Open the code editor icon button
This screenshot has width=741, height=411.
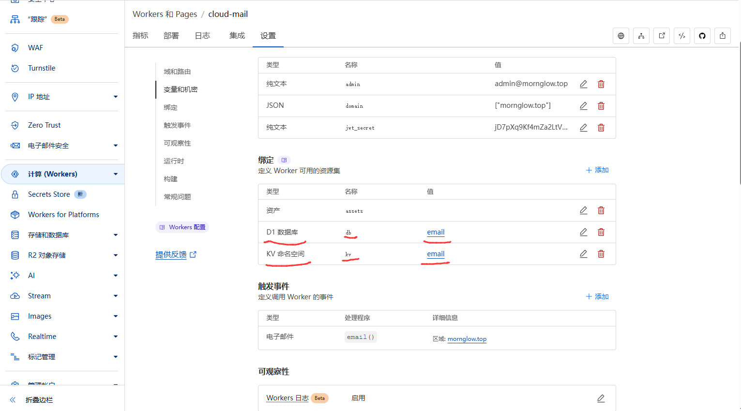click(682, 36)
